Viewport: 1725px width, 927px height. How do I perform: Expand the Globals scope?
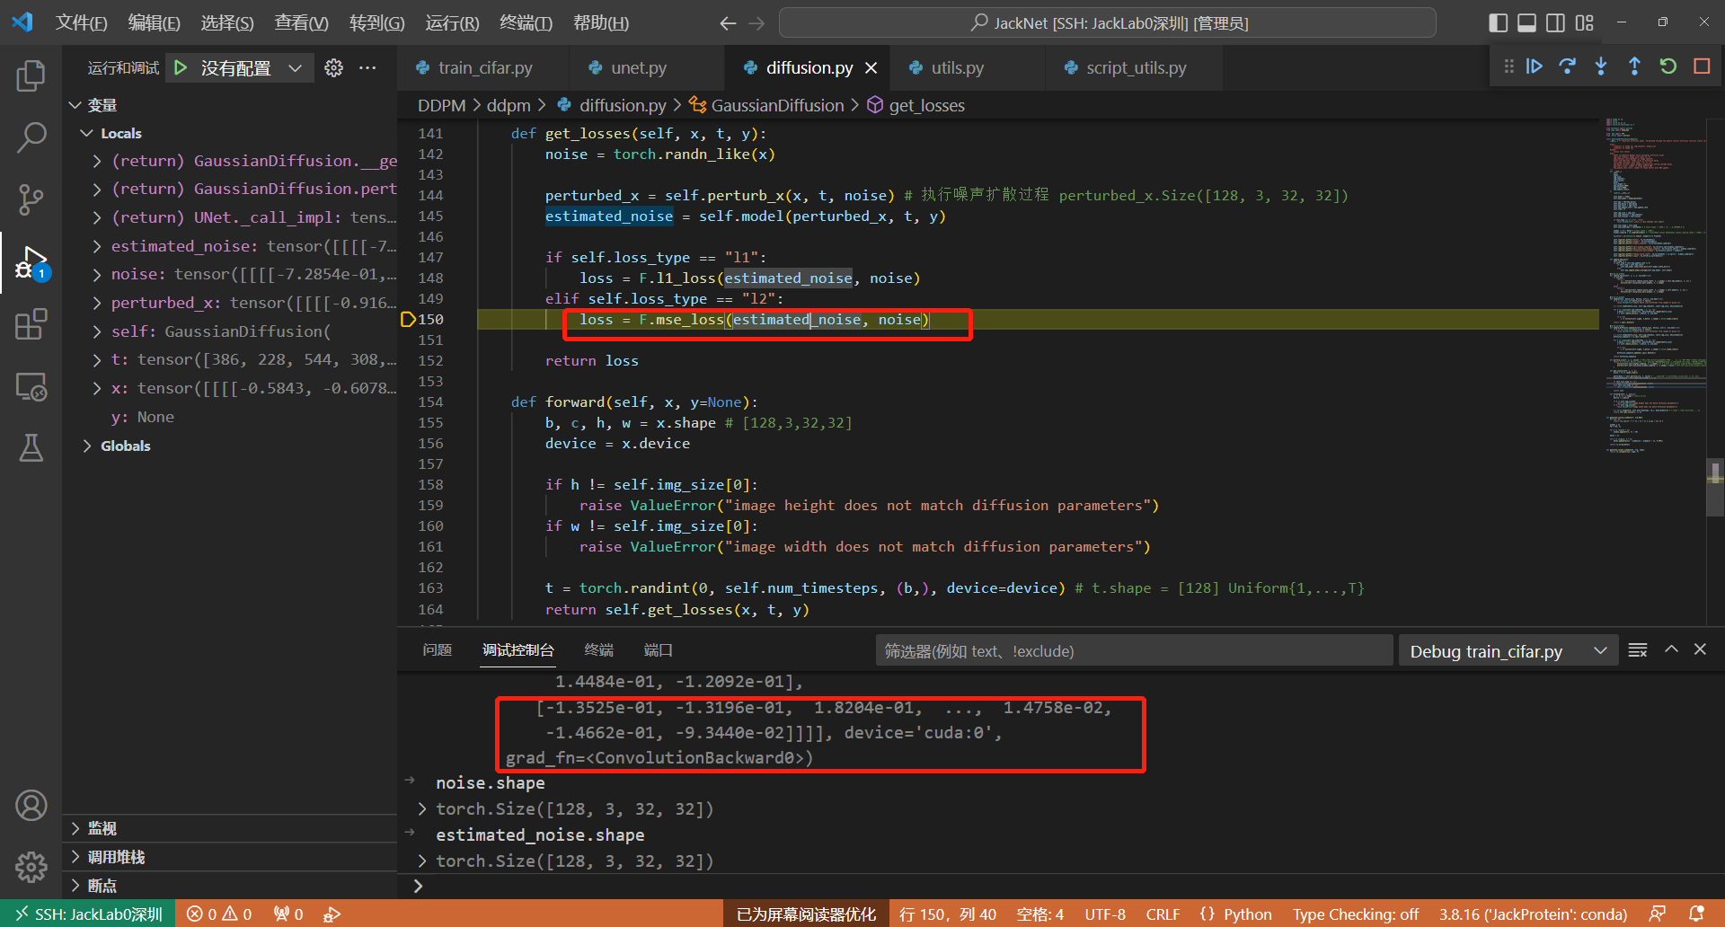[87, 446]
